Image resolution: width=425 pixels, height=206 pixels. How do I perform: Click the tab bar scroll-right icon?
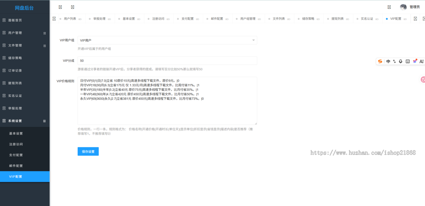tap(415, 18)
